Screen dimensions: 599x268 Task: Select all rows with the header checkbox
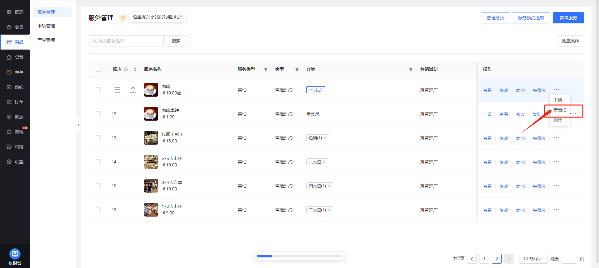coord(98,69)
